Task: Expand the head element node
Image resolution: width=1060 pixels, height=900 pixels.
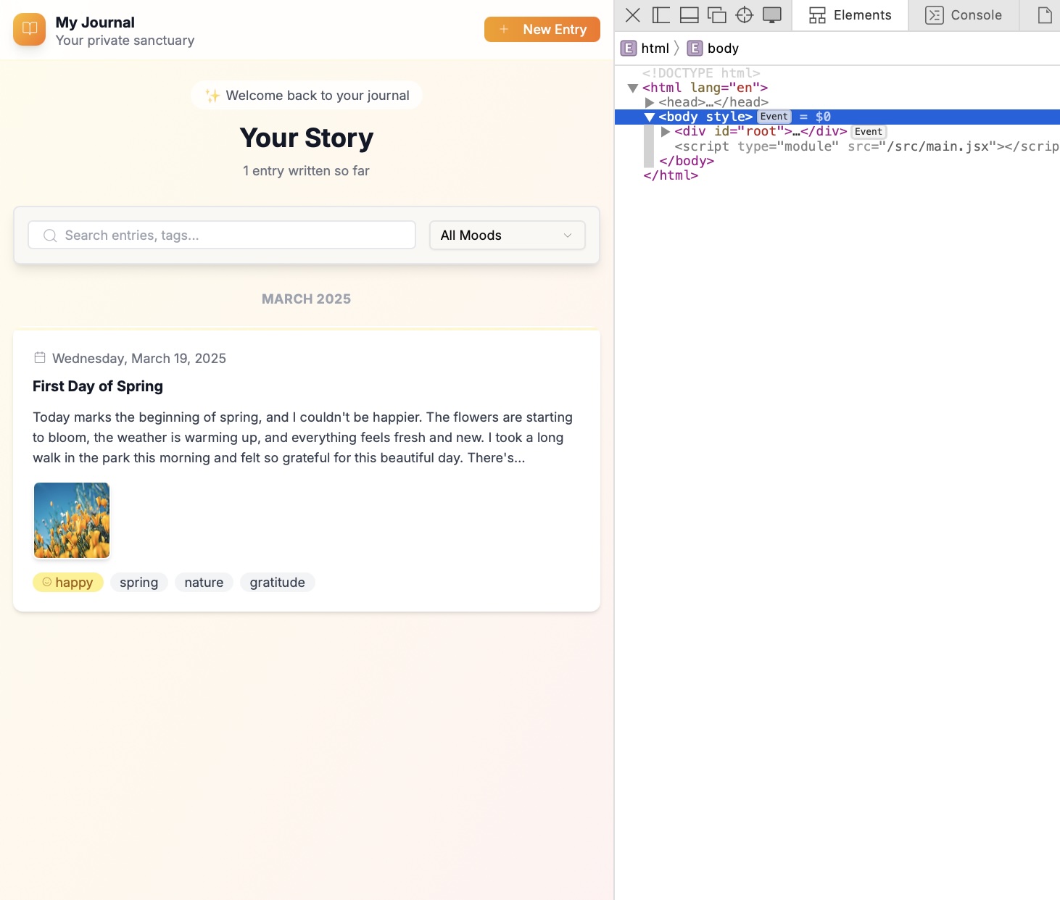Action: (x=650, y=103)
